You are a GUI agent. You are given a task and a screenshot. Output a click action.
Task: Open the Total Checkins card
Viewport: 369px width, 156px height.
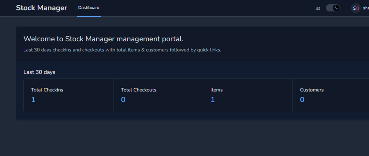(68, 95)
